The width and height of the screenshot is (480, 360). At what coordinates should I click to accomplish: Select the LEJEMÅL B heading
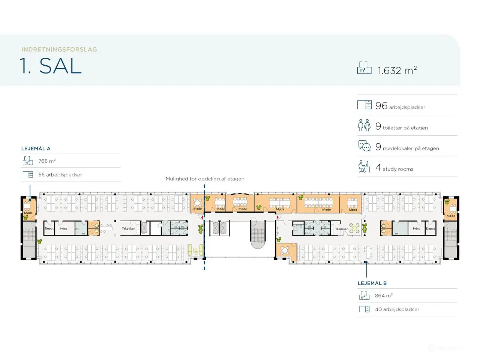[x=372, y=283]
